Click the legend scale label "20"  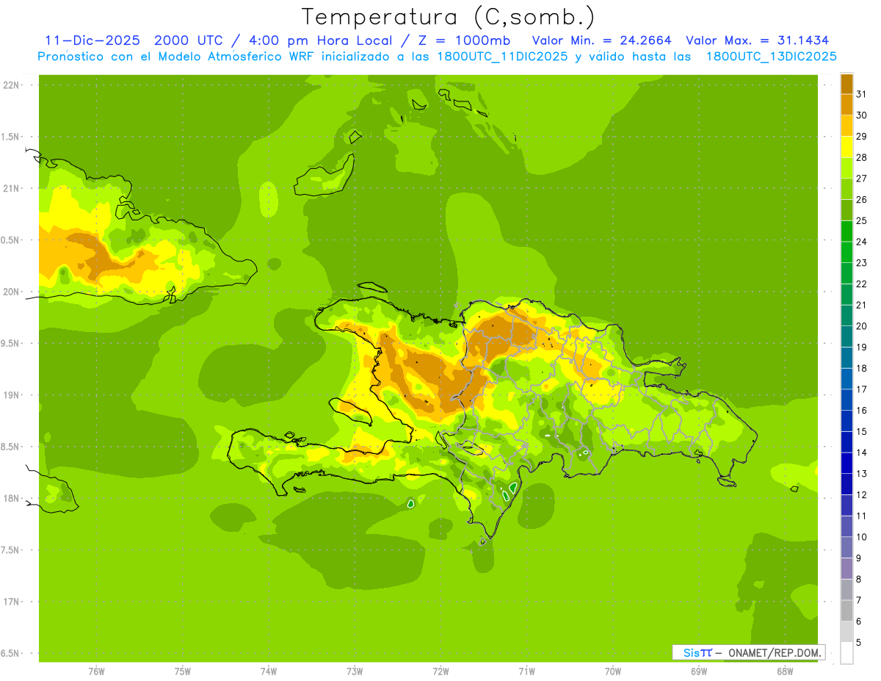pos(862,326)
